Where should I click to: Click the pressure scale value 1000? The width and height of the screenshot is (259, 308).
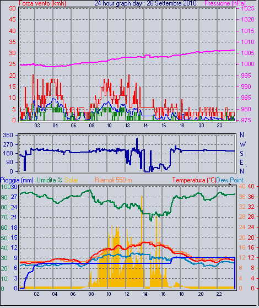(x=248, y=64)
